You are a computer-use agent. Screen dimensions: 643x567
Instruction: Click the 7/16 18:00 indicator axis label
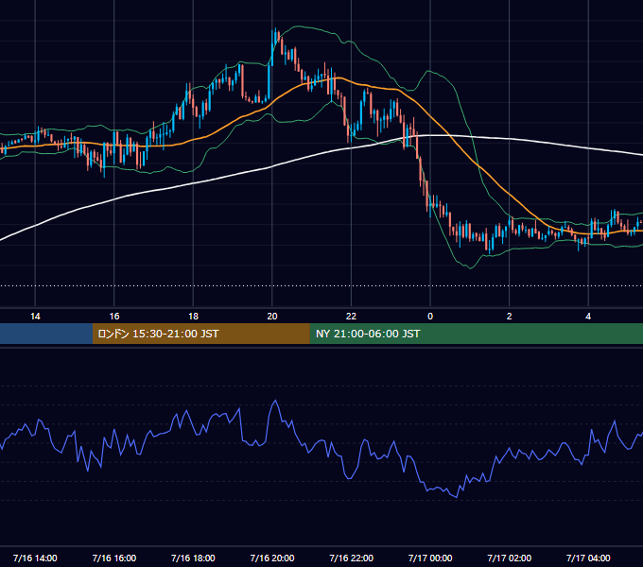coord(193,558)
